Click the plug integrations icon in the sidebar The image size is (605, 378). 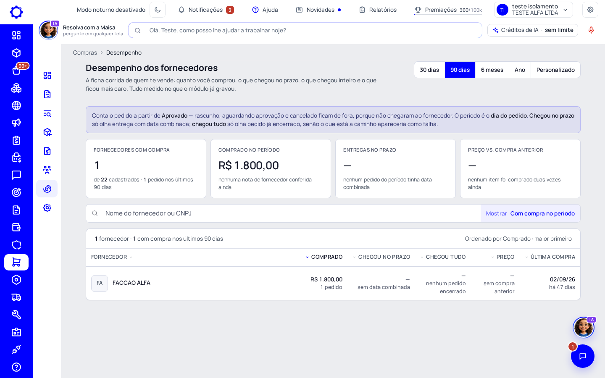pyautogui.click(x=16, y=349)
